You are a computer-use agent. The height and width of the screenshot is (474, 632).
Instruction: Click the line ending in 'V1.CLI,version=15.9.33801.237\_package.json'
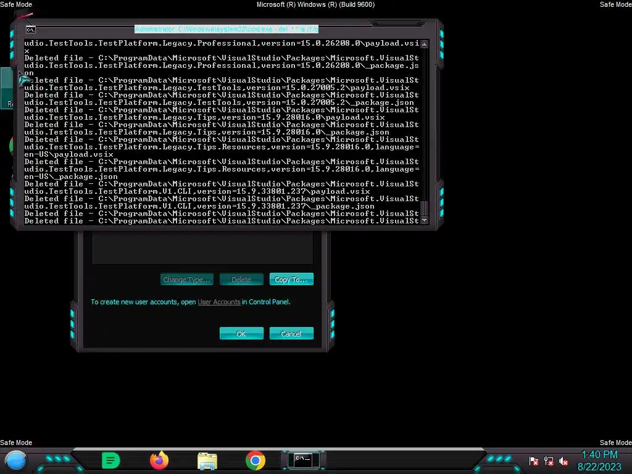[x=199, y=206]
